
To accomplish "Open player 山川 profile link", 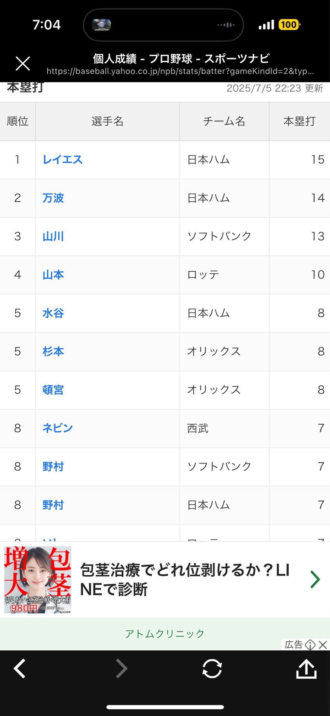I will [53, 236].
